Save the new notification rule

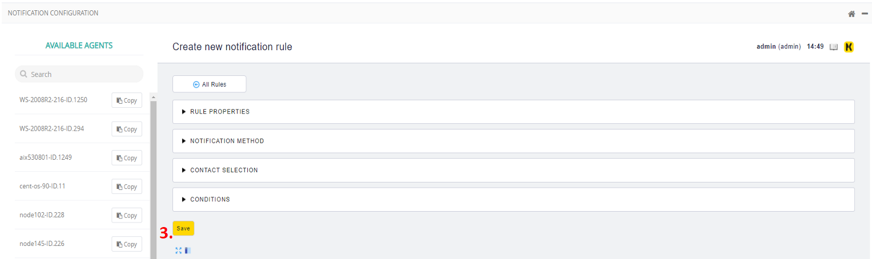coord(183,228)
